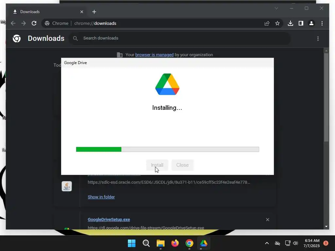Screen dimensions: 335x251
Task: Click the downloads page vertical scrollbar
Action: [x=326, y=97]
